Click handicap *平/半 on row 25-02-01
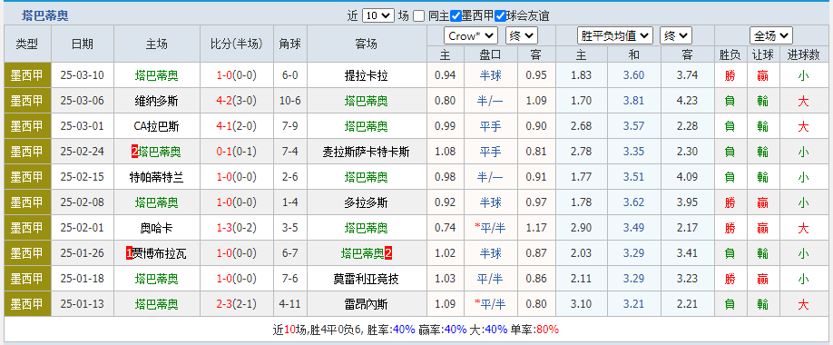 pos(490,228)
